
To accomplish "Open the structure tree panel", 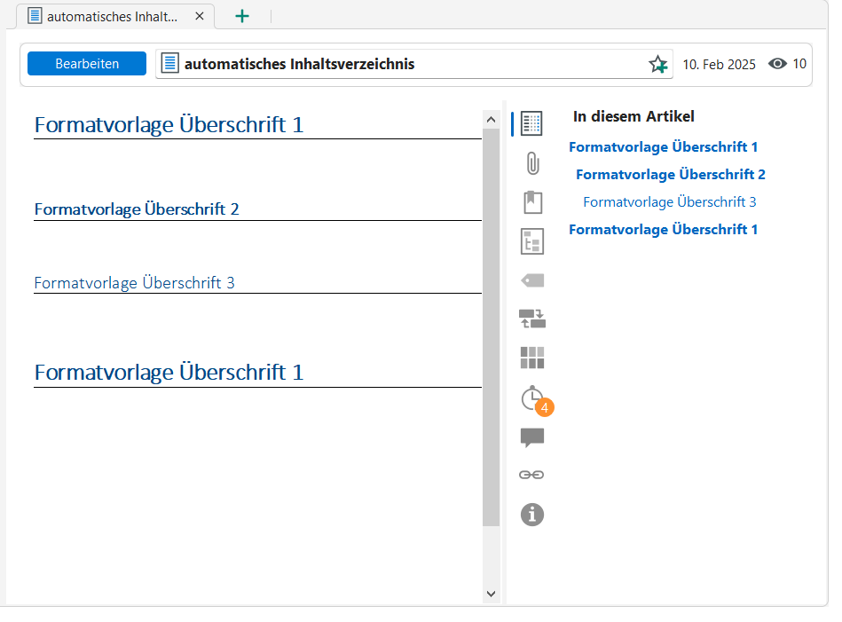I will tap(532, 241).
